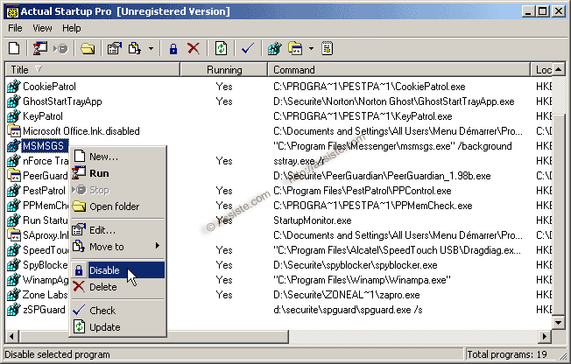The height and width of the screenshot is (364, 571).
Task: Click the nForce Tray entry icon
Action: (x=13, y=161)
